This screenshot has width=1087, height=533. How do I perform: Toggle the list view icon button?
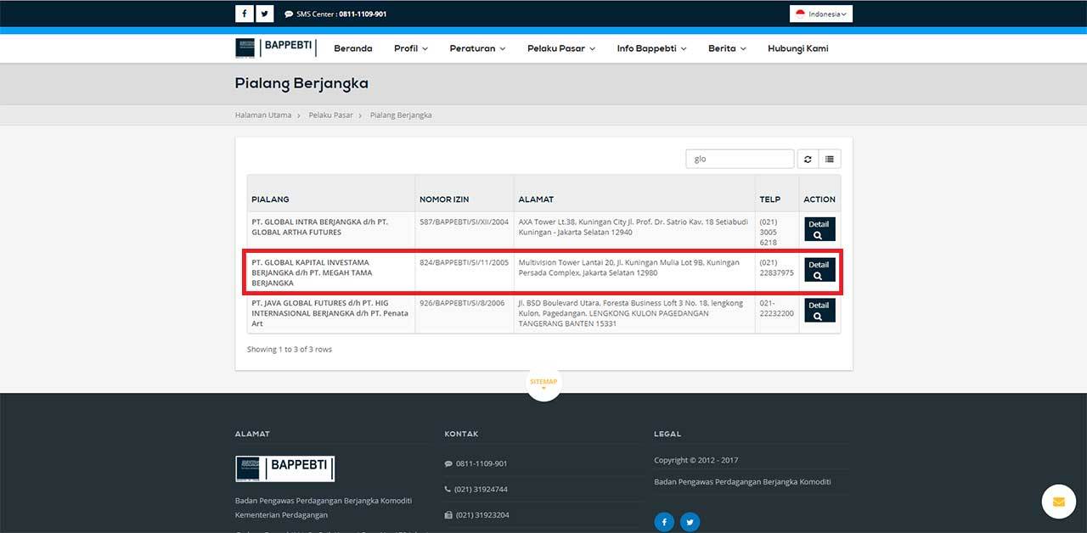pos(830,159)
